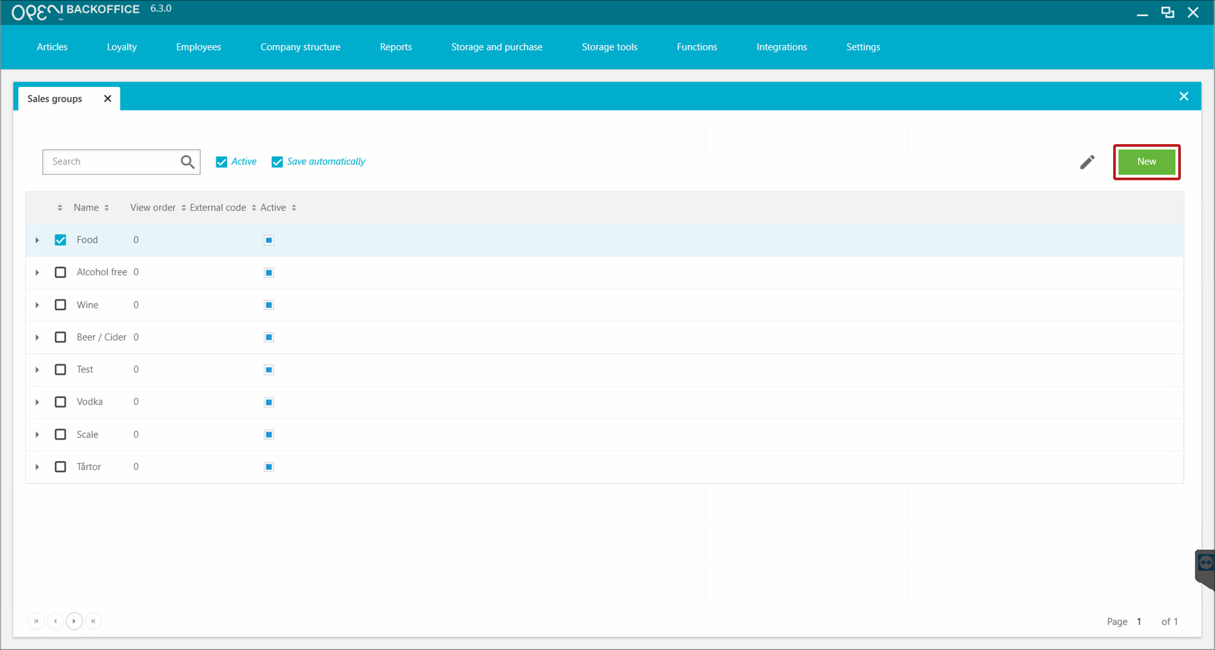The width and height of the screenshot is (1215, 650).
Task: Expand the Wine sales group row
Action: pos(37,305)
